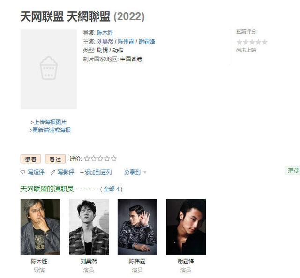Image resolution: width=300 pixels, height=278 pixels.
Task: Rate with the fifth star
Action: (x=113, y=158)
